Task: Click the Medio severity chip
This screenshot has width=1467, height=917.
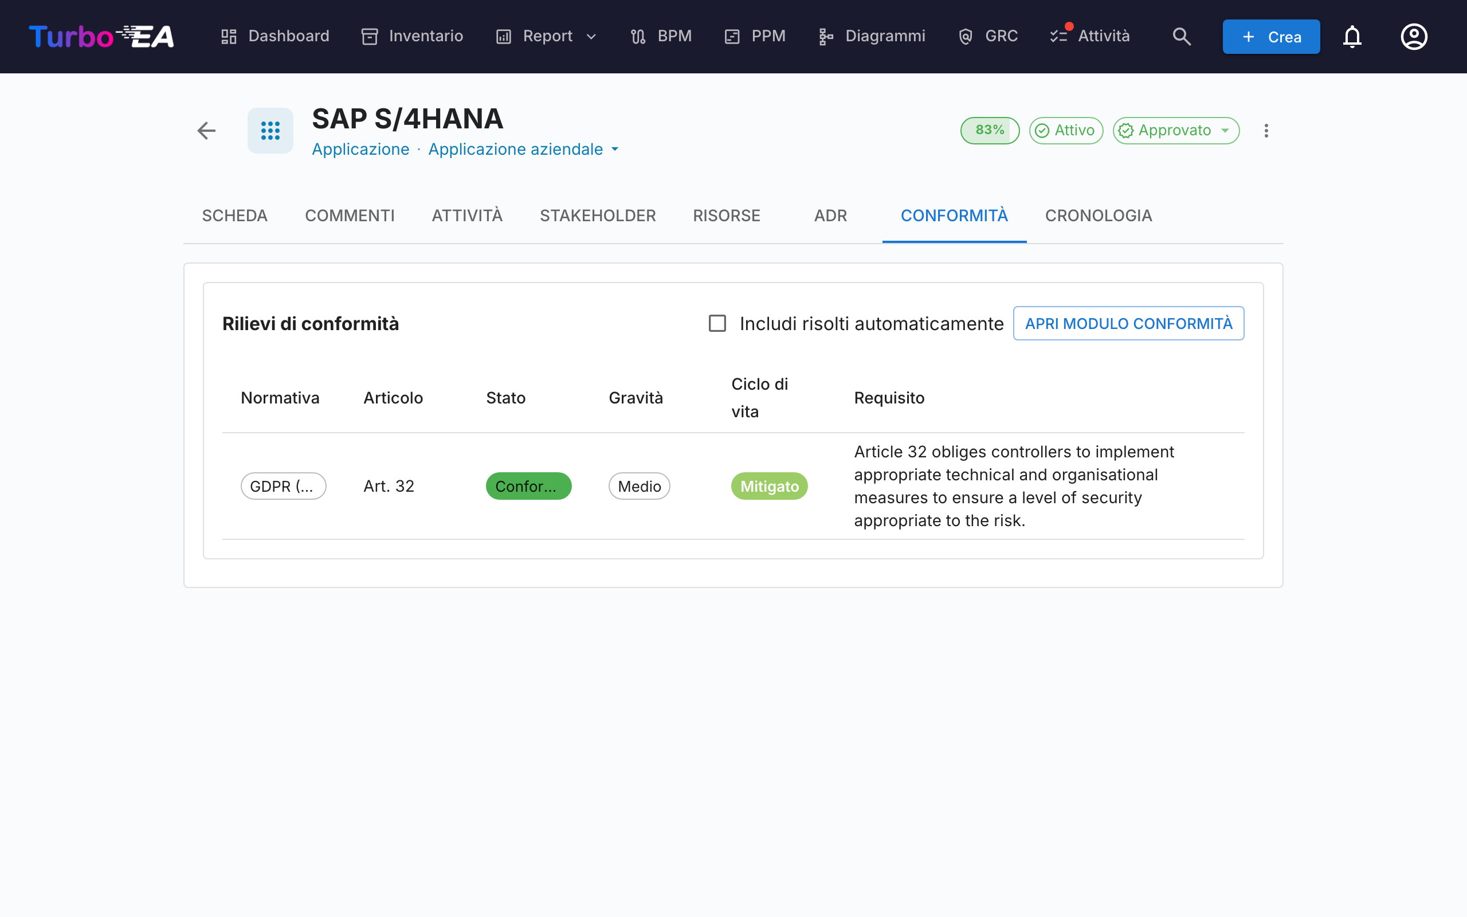Action: (639, 486)
